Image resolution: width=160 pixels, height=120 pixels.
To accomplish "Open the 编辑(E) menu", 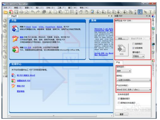I will (18, 8).
